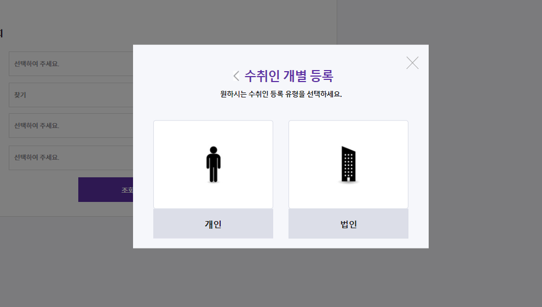Viewport: 542px width, 307px height.
Task: Click white card area above 법인 label
Action: pos(348,164)
